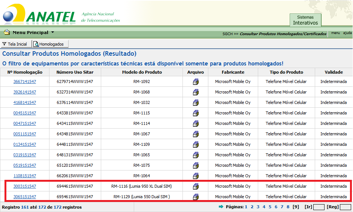Open file icon for Lumia 550 row
Image resolution: width=353 pixels, height=212 pixels.
[196, 197]
